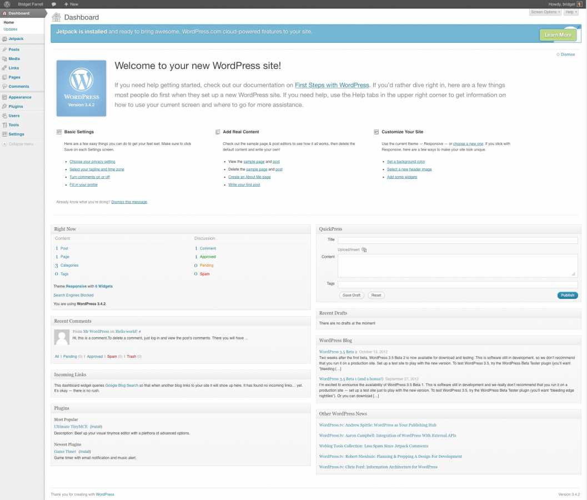The width and height of the screenshot is (587, 500).
Task: Click the Media sidebar icon
Action: 4,59
